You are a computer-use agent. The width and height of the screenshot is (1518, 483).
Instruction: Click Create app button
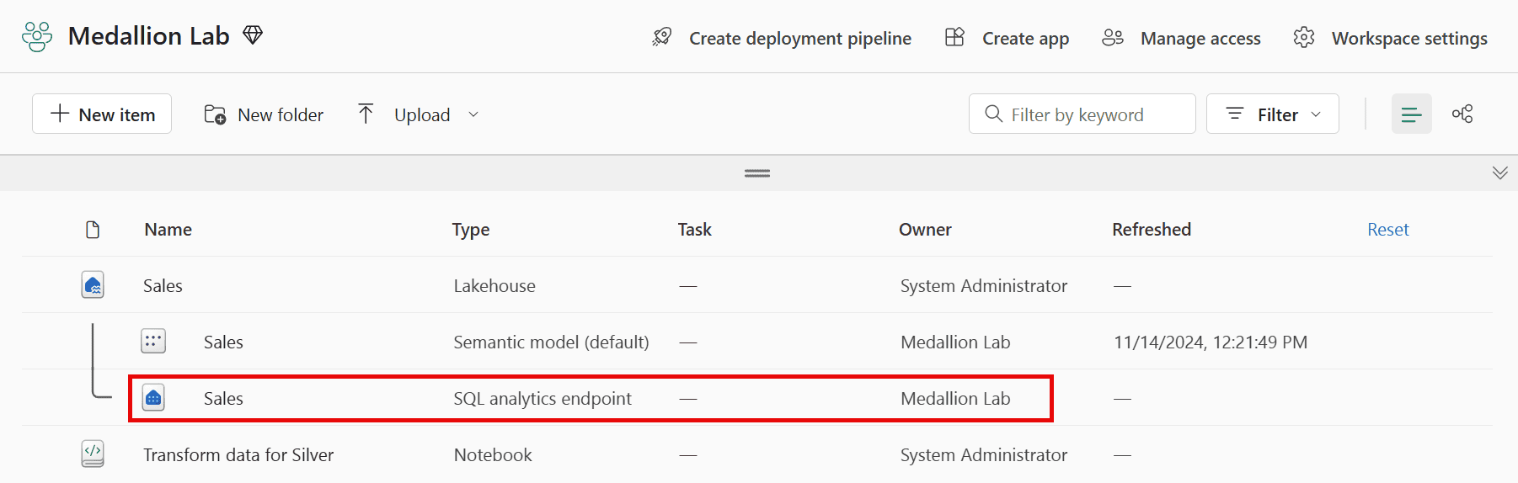(1008, 39)
